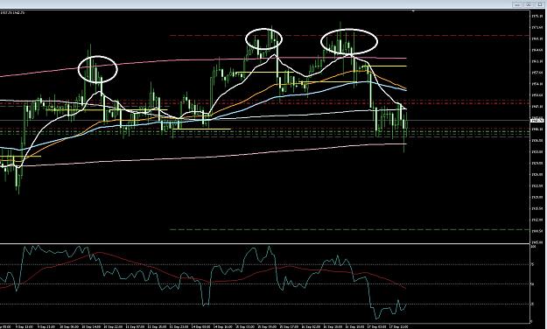Click the restore-up button beside minimize
The image size is (547, 329).
coord(528,4)
